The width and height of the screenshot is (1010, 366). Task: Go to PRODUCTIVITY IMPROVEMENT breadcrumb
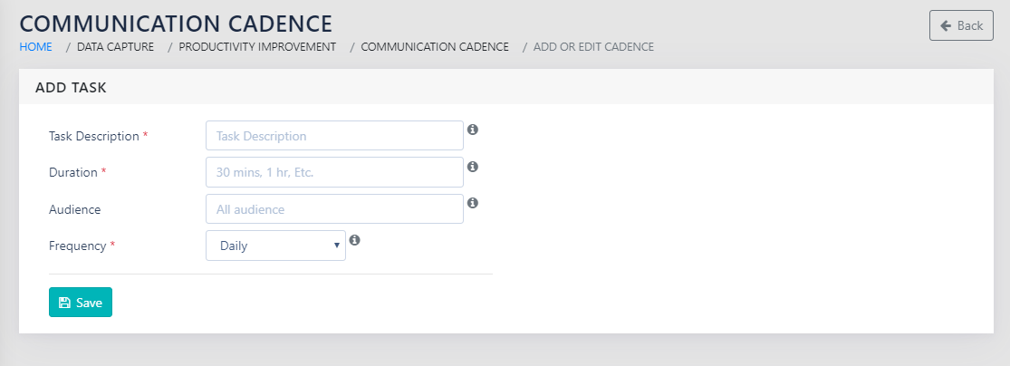tap(257, 46)
